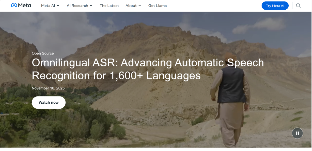
Task: Open the About navigation menu
Action: (131, 6)
